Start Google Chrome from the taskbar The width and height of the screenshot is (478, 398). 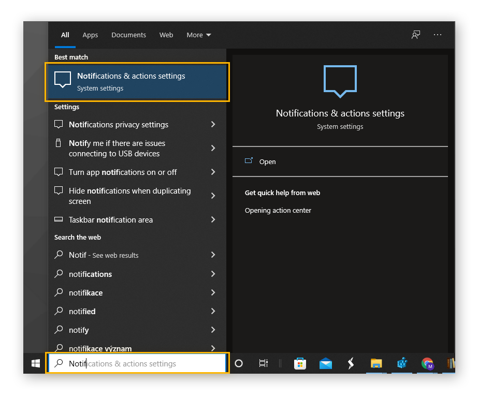pos(427,363)
